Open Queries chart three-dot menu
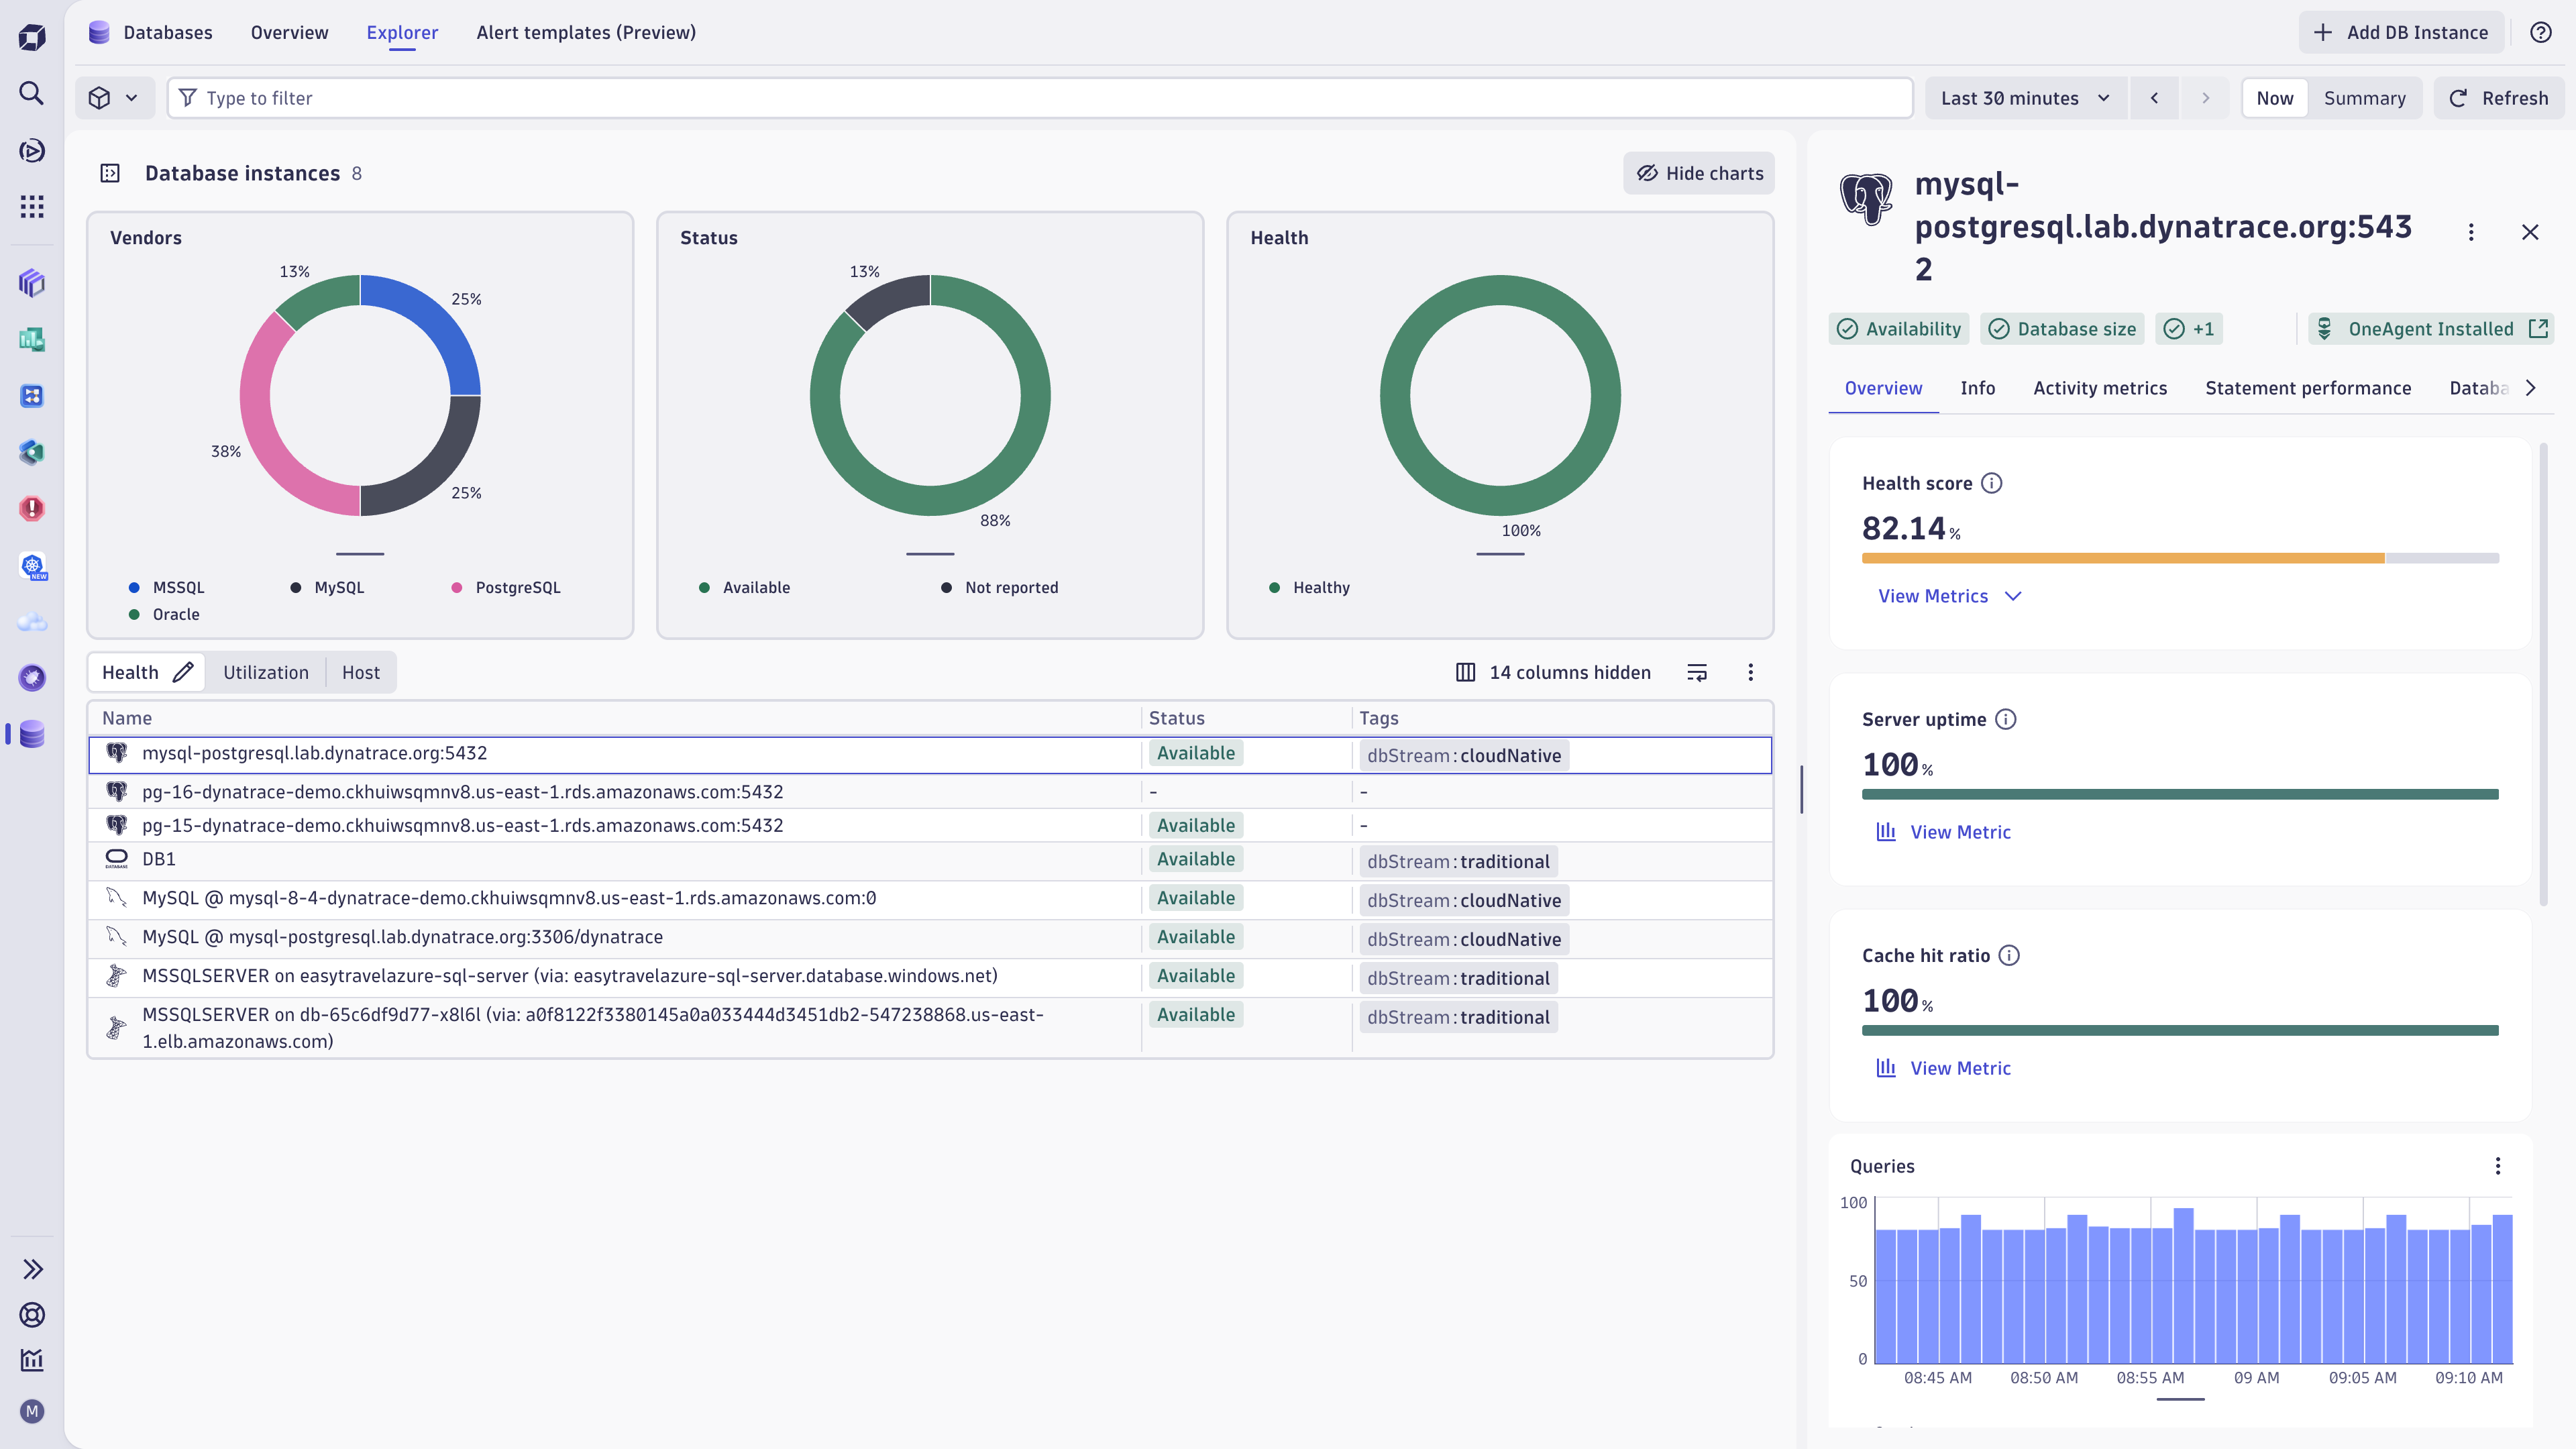The height and width of the screenshot is (1449, 2576). coord(2497,1166)
